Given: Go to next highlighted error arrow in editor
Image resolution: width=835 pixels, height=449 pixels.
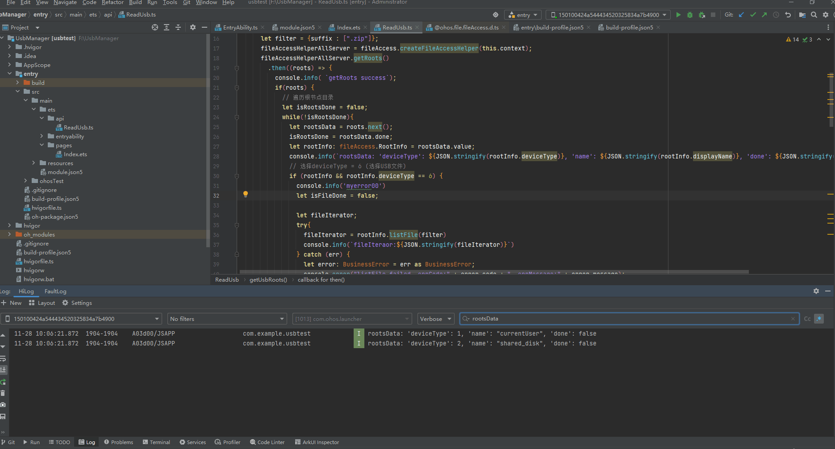Looking at the screenshot, I should (x=828, y=39).
